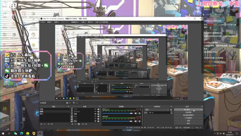Remove selected scene with minus icon
The image size is (241, 136).
[x=45, y=124]
